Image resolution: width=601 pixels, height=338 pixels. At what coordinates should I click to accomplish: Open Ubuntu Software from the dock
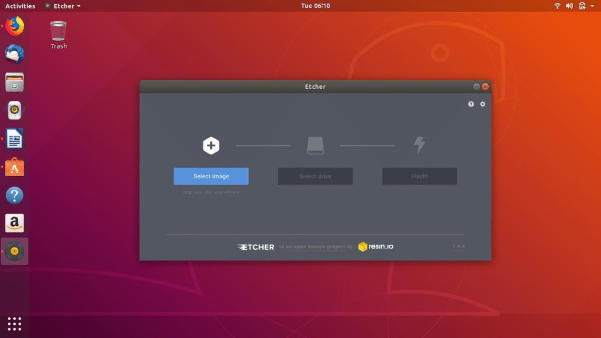point(14,167)
